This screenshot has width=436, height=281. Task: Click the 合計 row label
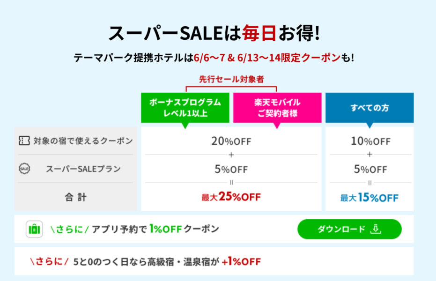point(76,197)
